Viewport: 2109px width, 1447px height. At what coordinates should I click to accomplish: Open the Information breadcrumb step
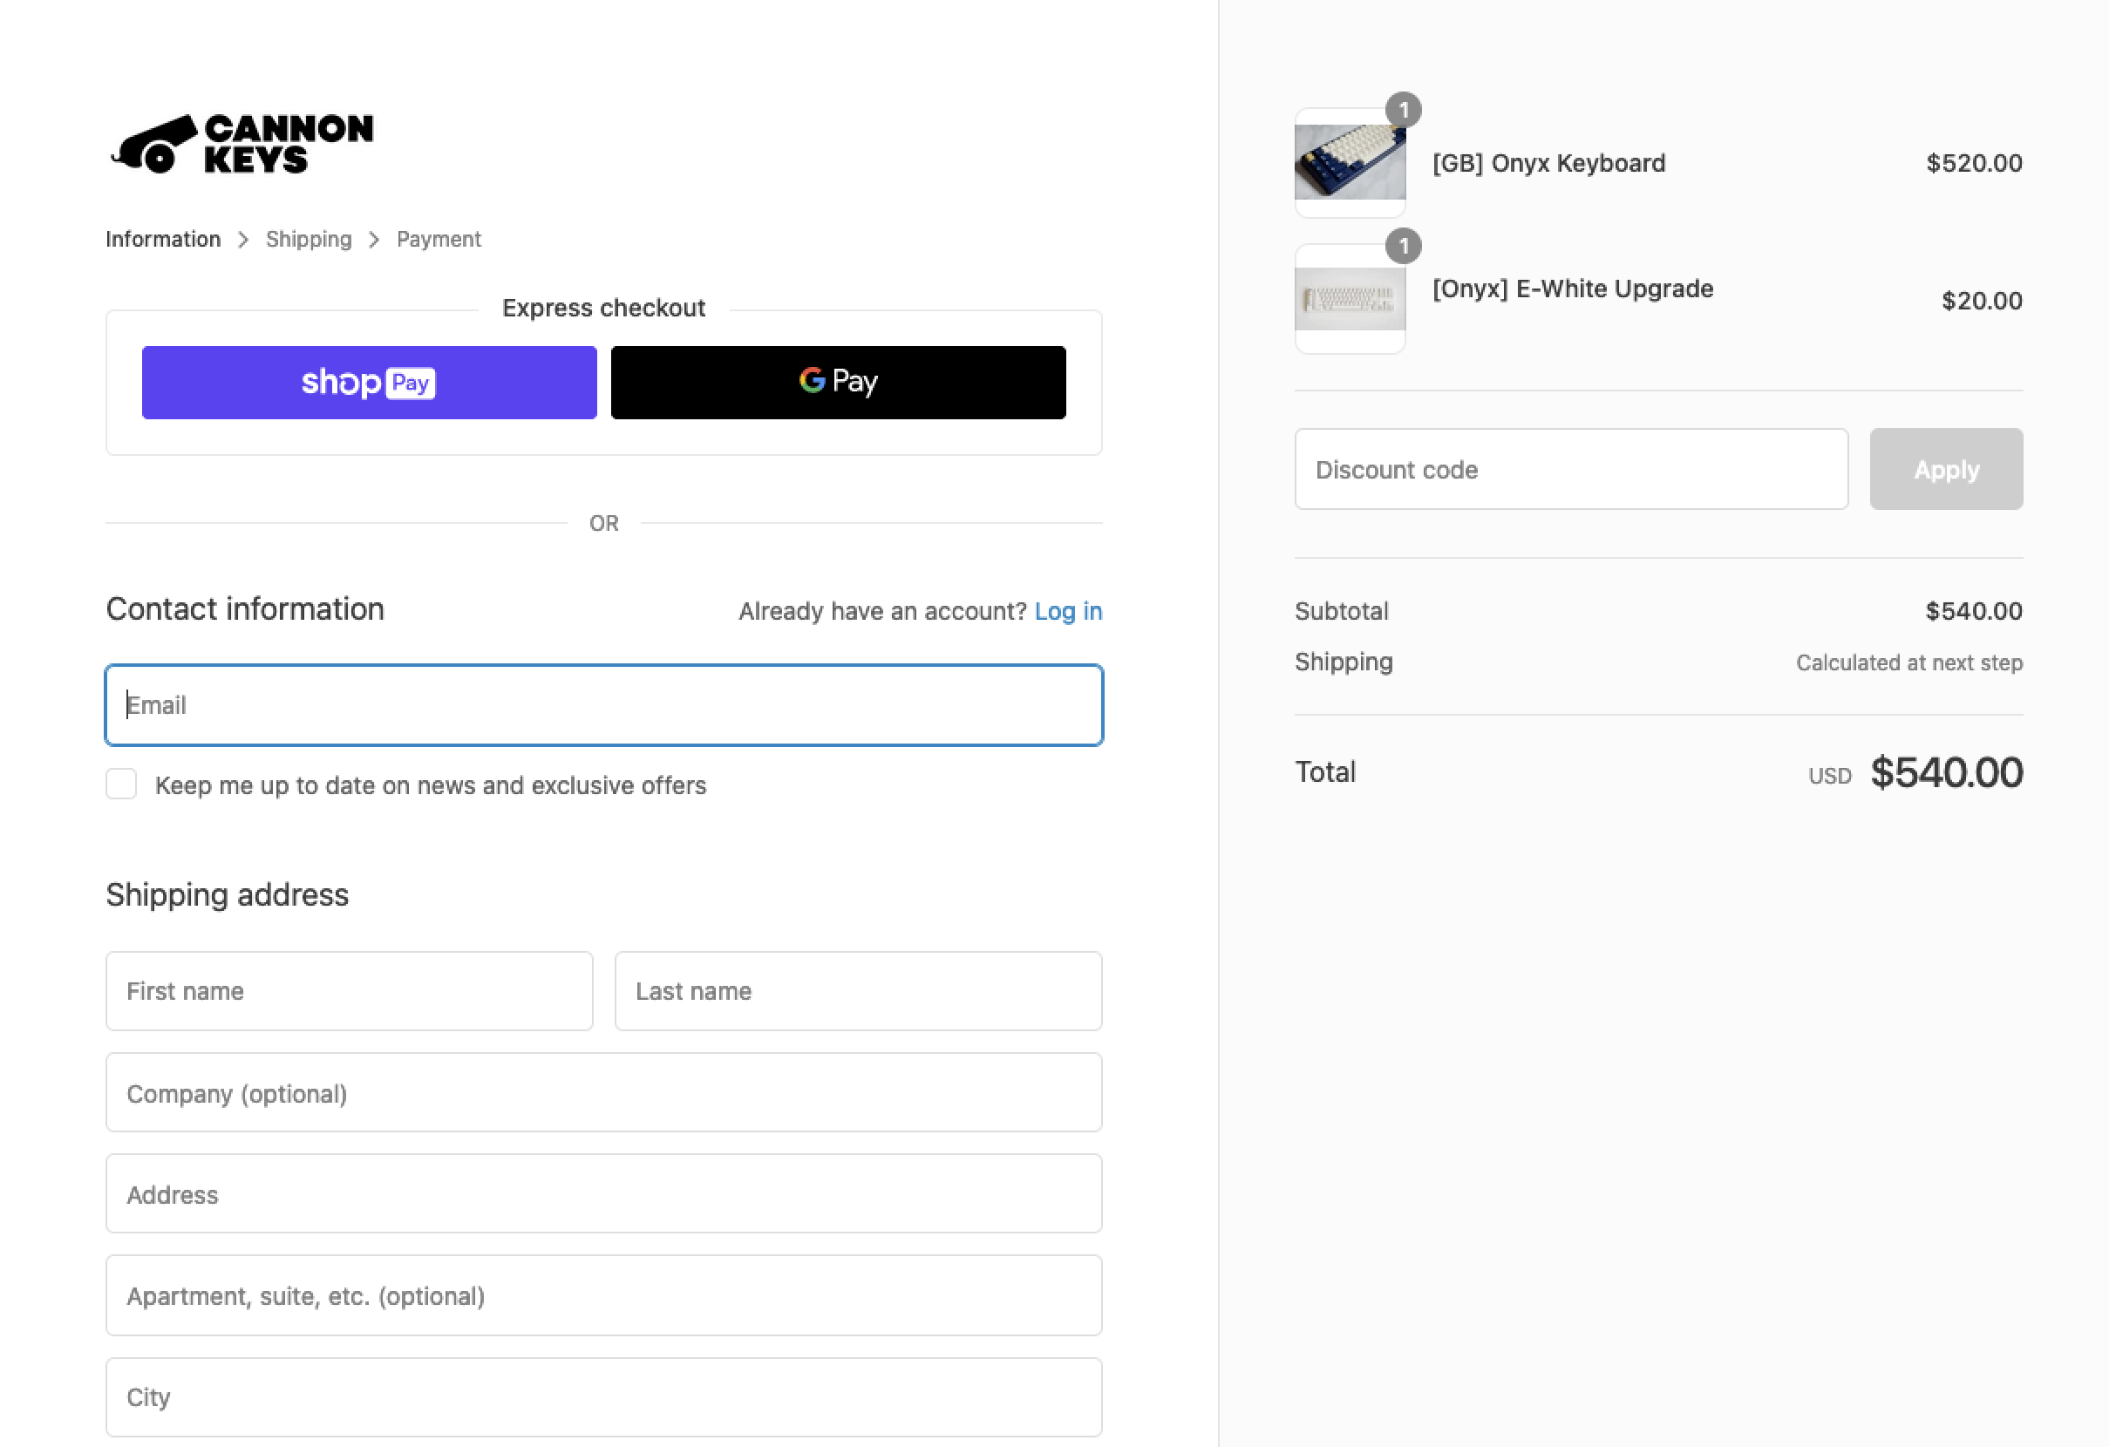(x=163, y=240)
